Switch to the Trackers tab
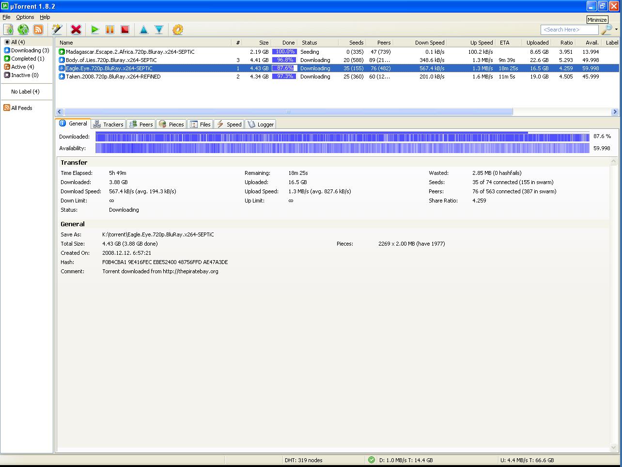This screenshot has height=467, width=622. click(109, 125)
